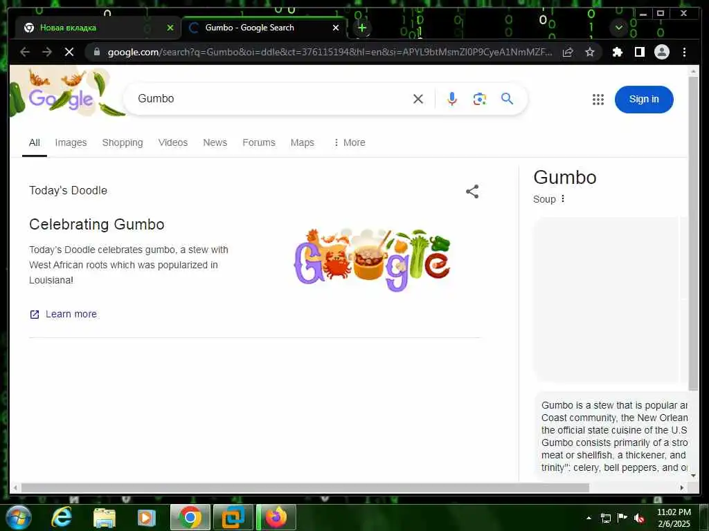
Task: Share Today's Doodle via share icon
Action: (x=472, y=192)
